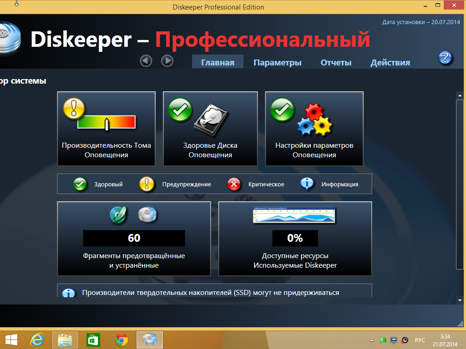This screenshot has width=466, height=349.
Task: Click the resource usage graph thumbnail
Action: (x=294, y=215)
